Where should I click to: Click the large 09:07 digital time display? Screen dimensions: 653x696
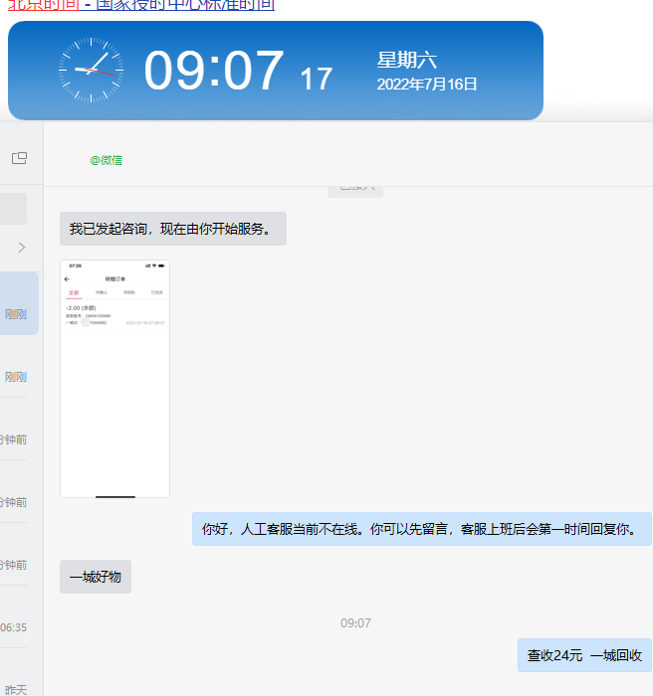(x=214, y=72)
